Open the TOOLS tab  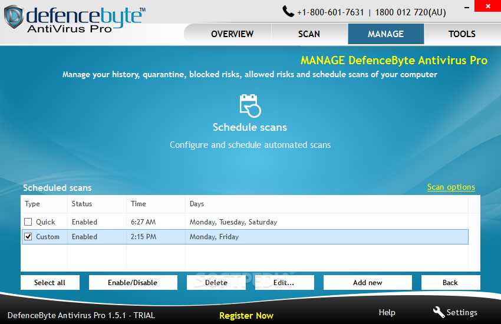point(462,34)
